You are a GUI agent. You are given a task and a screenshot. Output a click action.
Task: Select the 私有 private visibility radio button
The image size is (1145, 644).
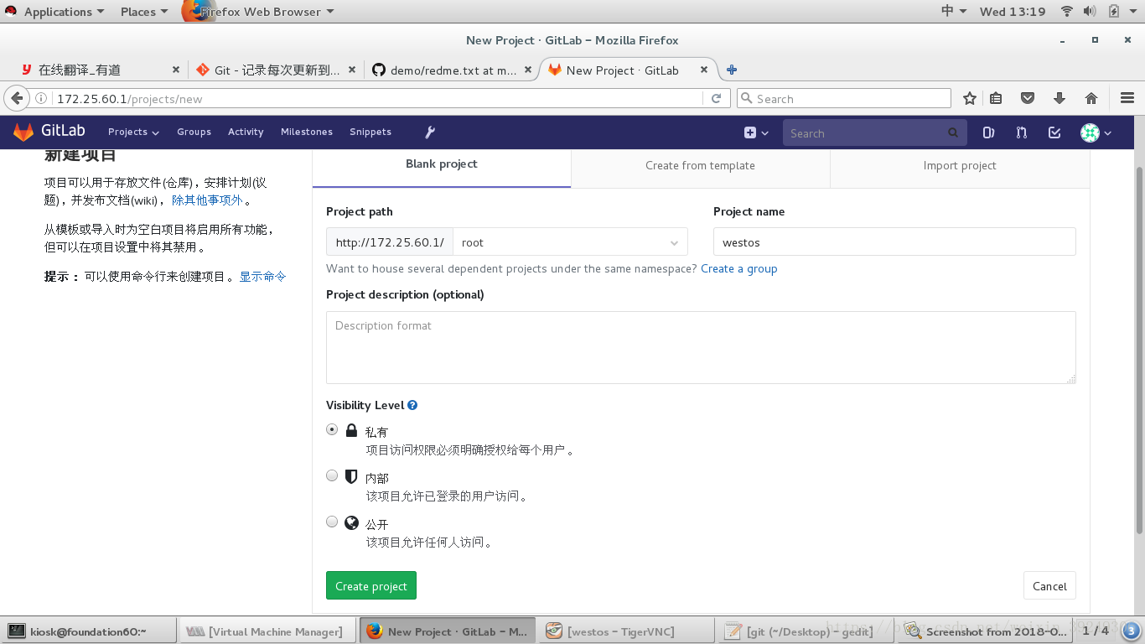click(x=332, y=429)
